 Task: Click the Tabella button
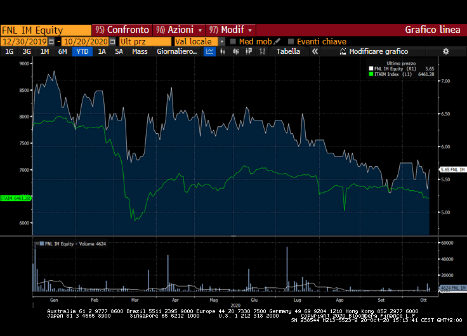pos(288,51)
